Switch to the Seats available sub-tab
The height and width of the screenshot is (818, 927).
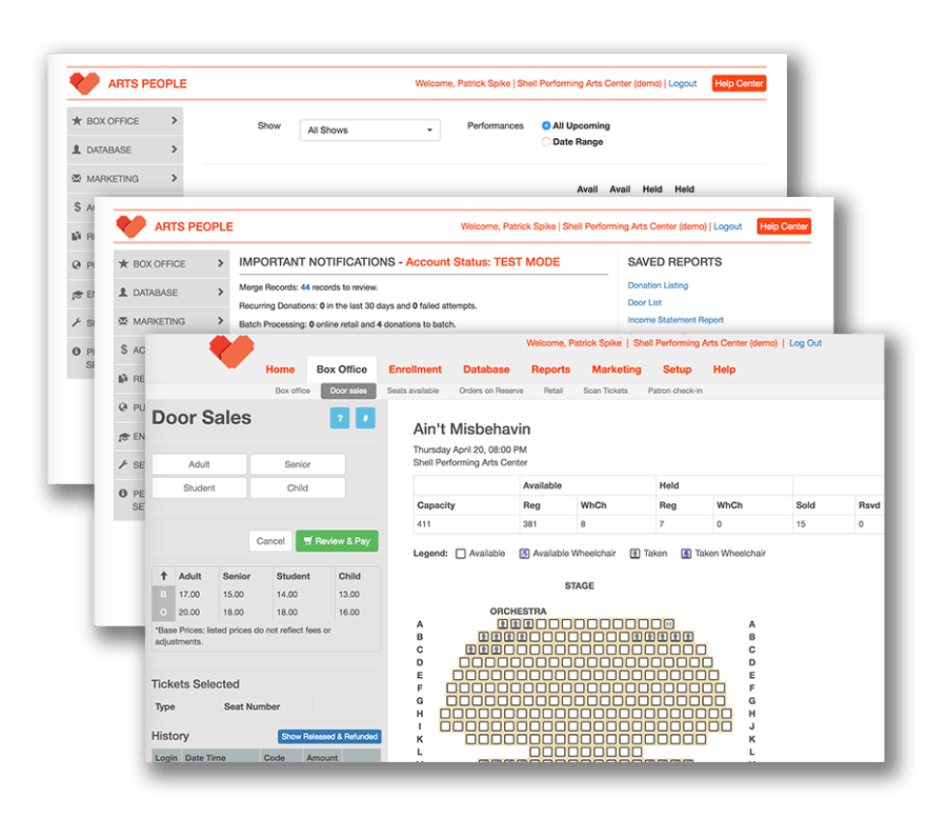point(412,391)
